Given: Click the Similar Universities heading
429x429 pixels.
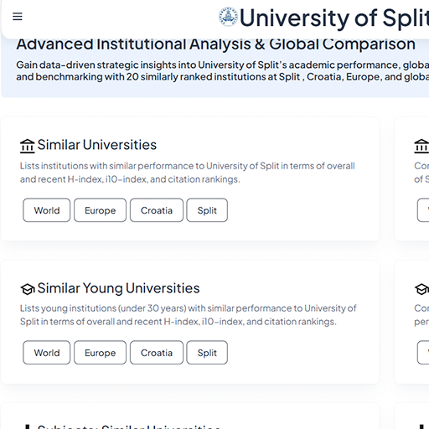Looking at the screenshot, I should click(97, 145).
